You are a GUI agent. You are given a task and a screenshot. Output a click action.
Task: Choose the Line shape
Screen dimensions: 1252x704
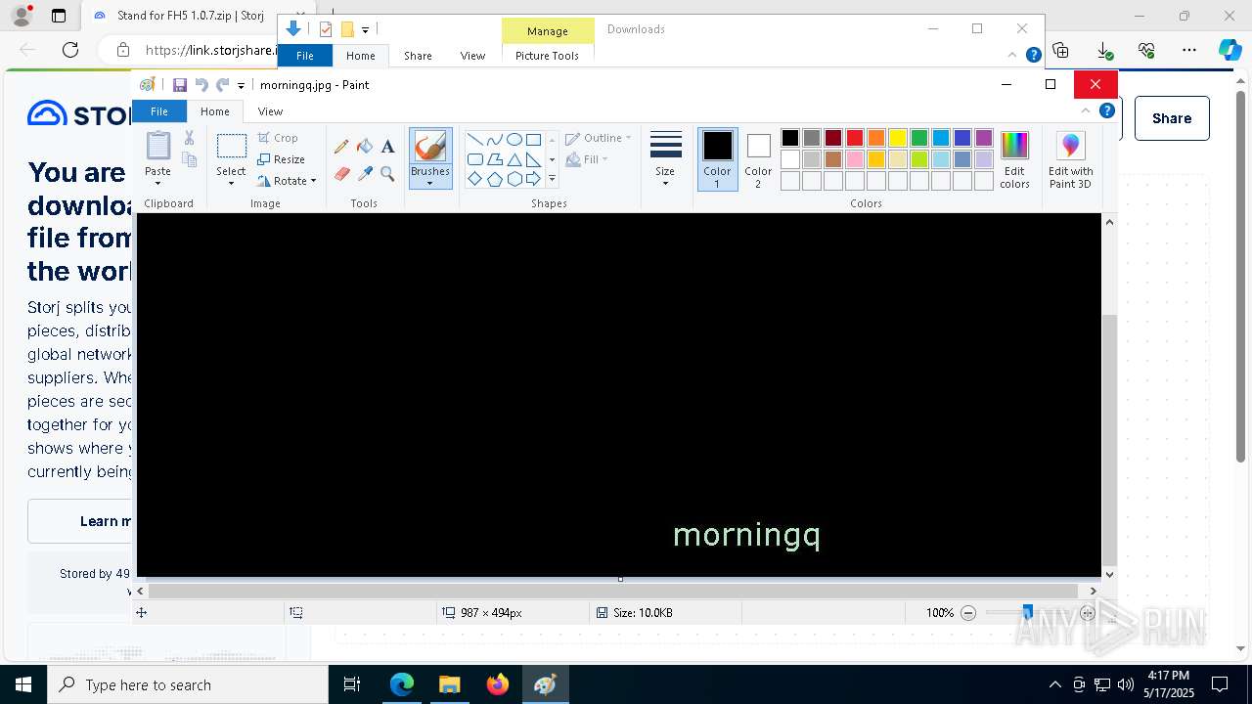pos(474,140)
